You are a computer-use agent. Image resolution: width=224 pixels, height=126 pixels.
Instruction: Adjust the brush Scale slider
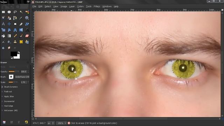click(13, 82)
